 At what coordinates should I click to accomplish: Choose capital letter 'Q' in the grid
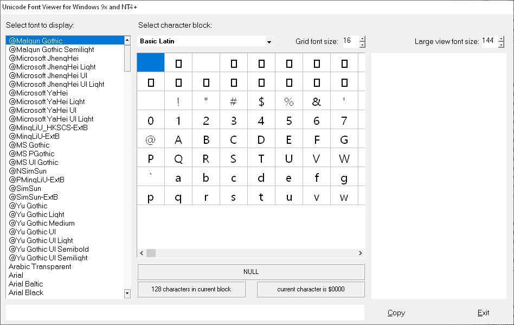click(178, 158)
